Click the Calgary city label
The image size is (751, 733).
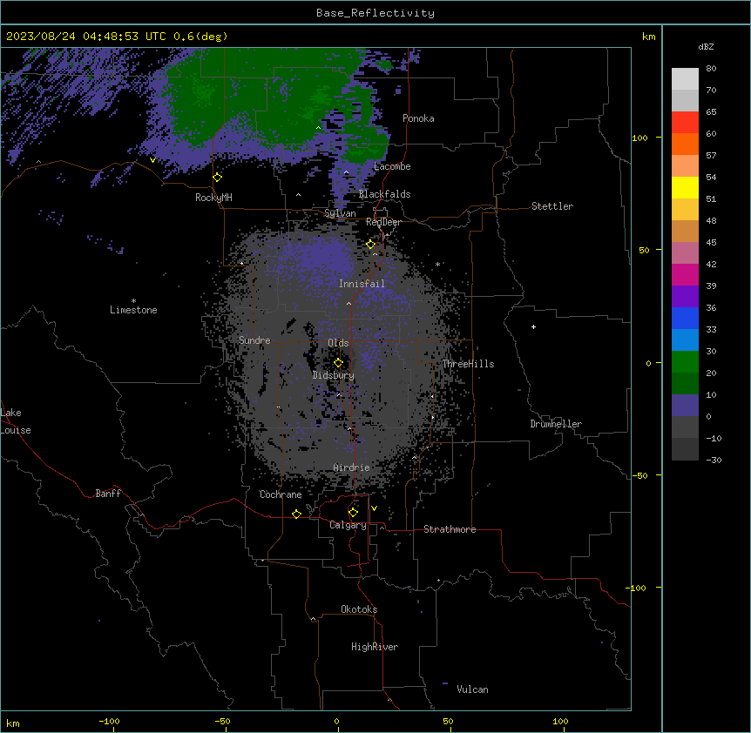348,525
